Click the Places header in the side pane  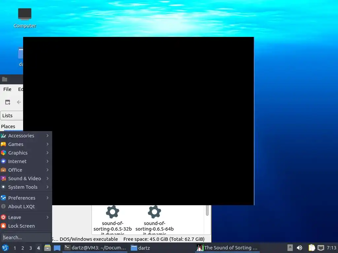coord(8,126)
